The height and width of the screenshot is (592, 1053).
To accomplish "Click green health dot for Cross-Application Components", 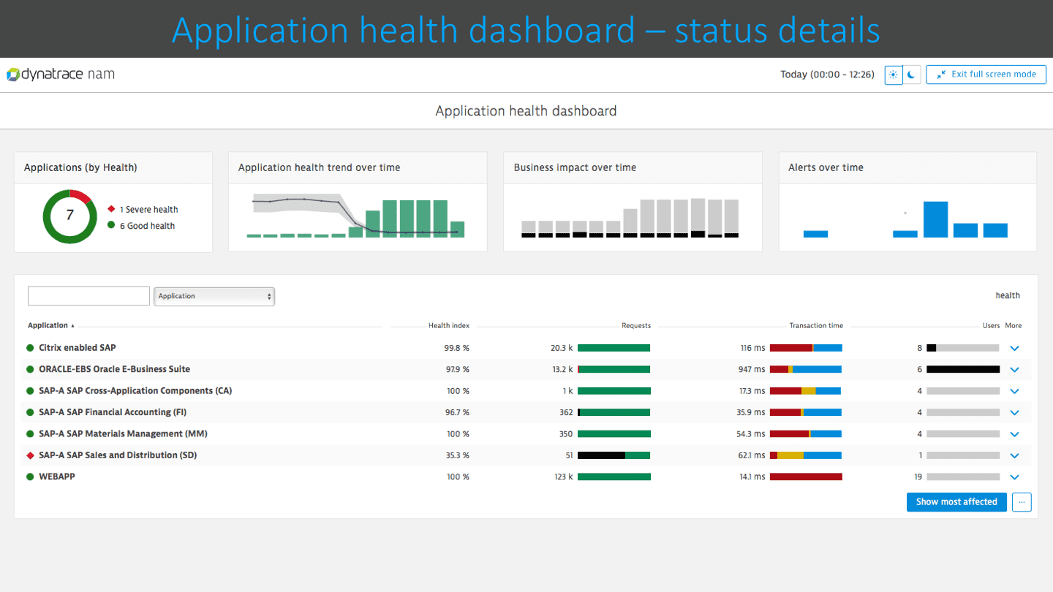I will click(x=31, y=391).
